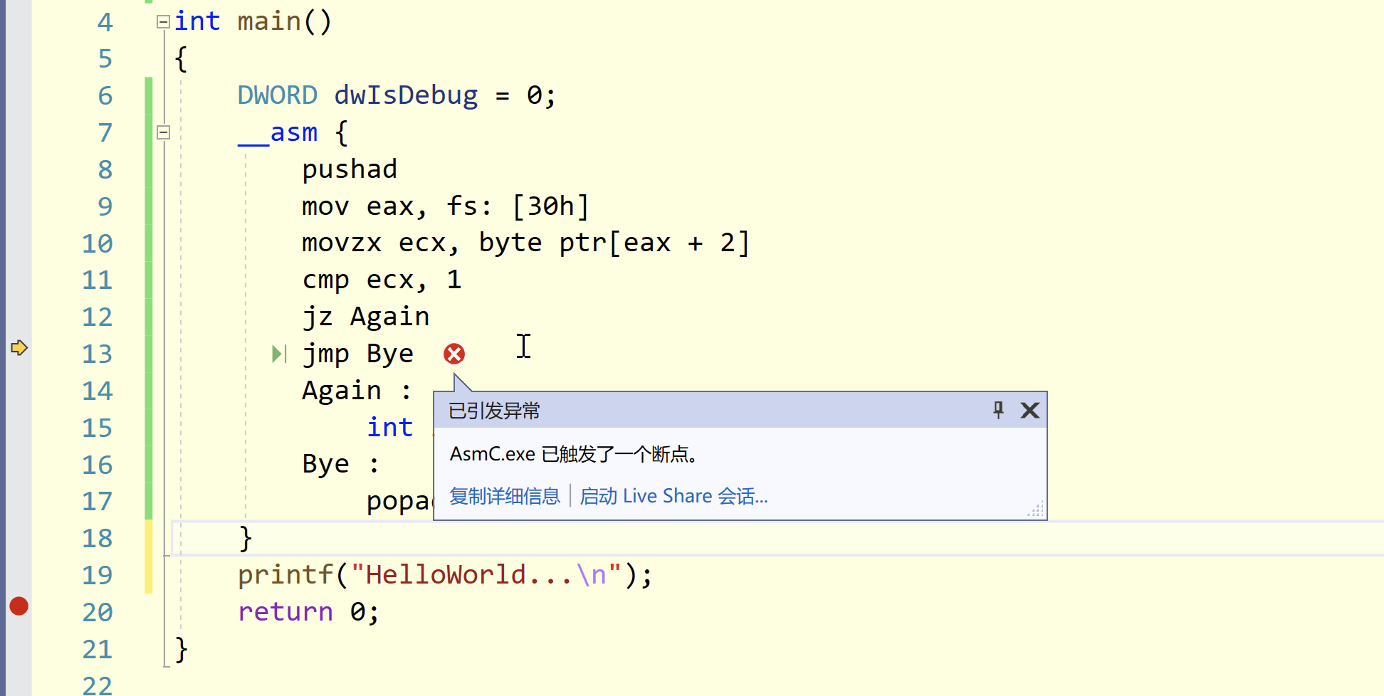Click the 复制详细信息 link

coord(505,496)
